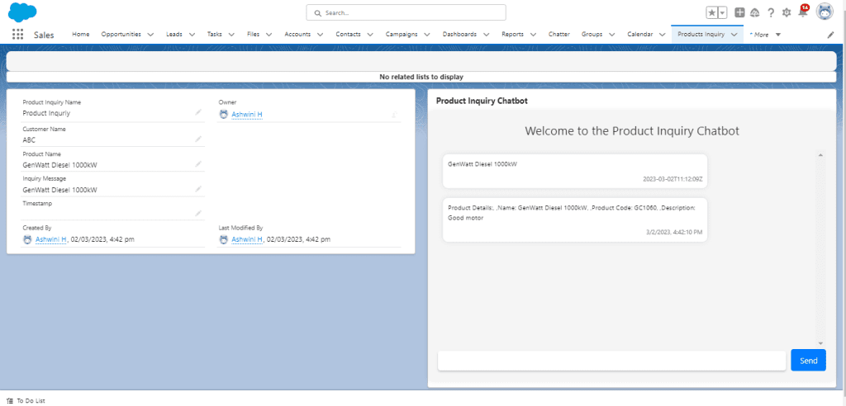Click the Send button in chatbot
This screenshot has height=406, width=846.
coord(808,360)
